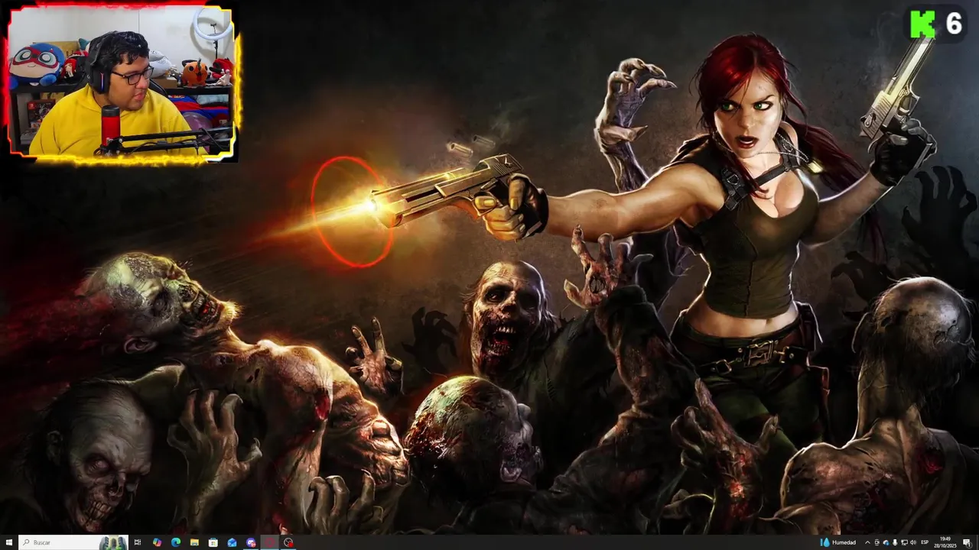
Task: Open the app with red recording dot
Action: tap(288, 542)
